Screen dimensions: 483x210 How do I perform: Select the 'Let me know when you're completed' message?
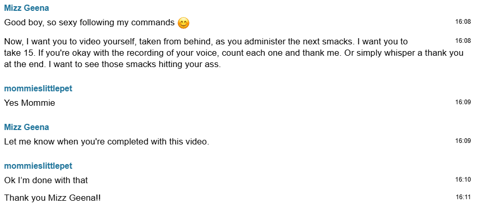[x=106, y=141]
